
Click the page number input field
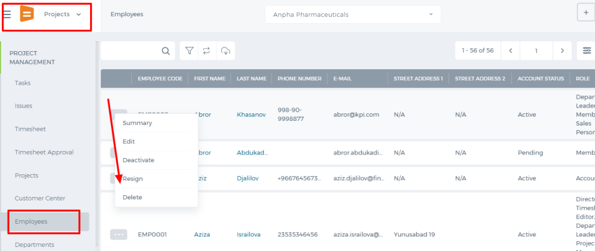(x=536, y=51)
